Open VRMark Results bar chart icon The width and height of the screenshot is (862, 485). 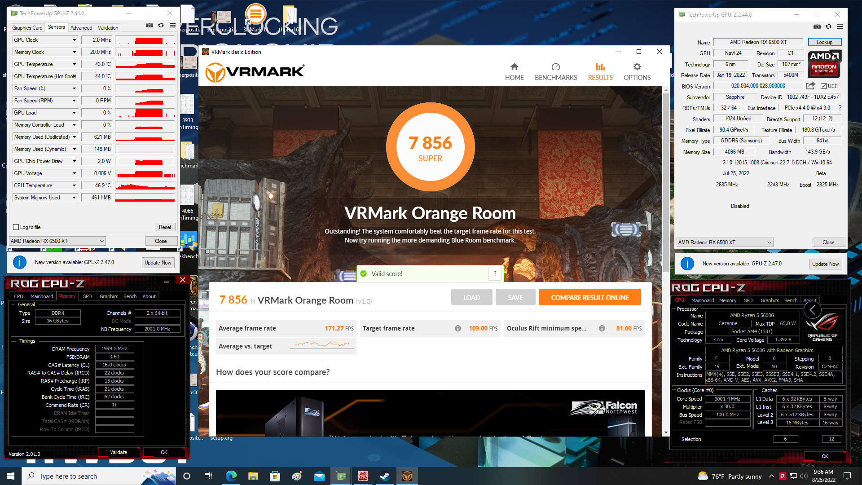coord(600,67)
